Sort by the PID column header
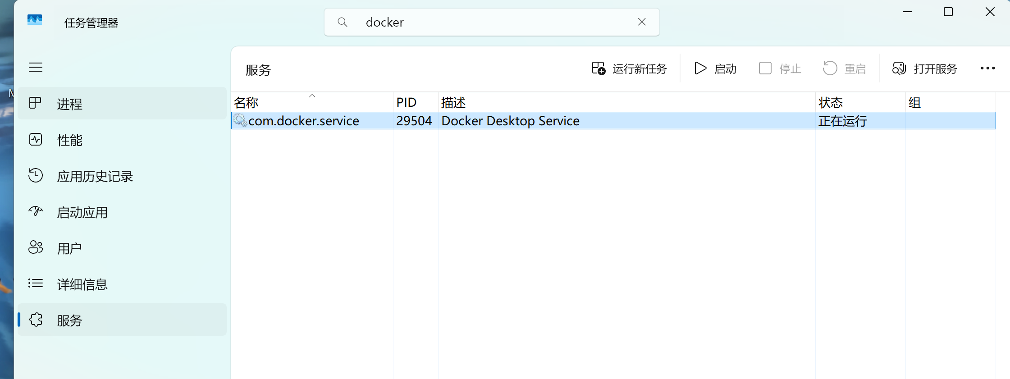The width and height of the screenshot is (1010, 379). [x=416, y=102]
